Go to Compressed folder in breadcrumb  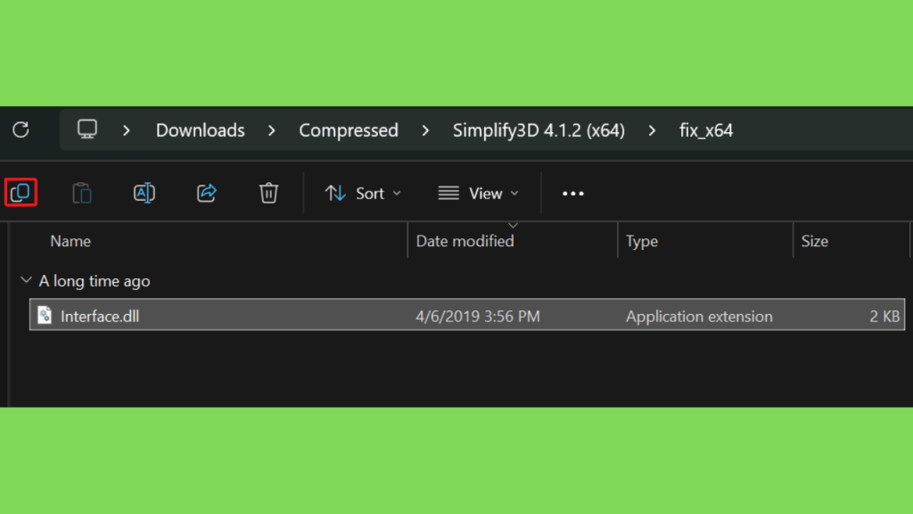[349, 130]
